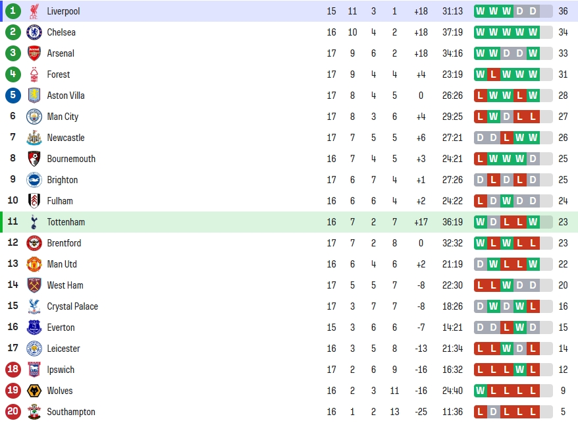Select the Fulham table row name
Viewport: 578px width, 425px height.
tap(60, 201)
